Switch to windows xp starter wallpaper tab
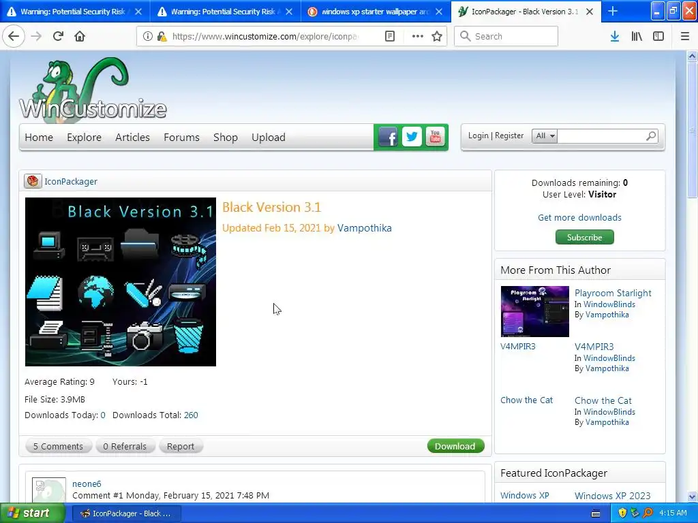Image resolution: width=698 pixels, height=523 pixels. pos(376,12)
